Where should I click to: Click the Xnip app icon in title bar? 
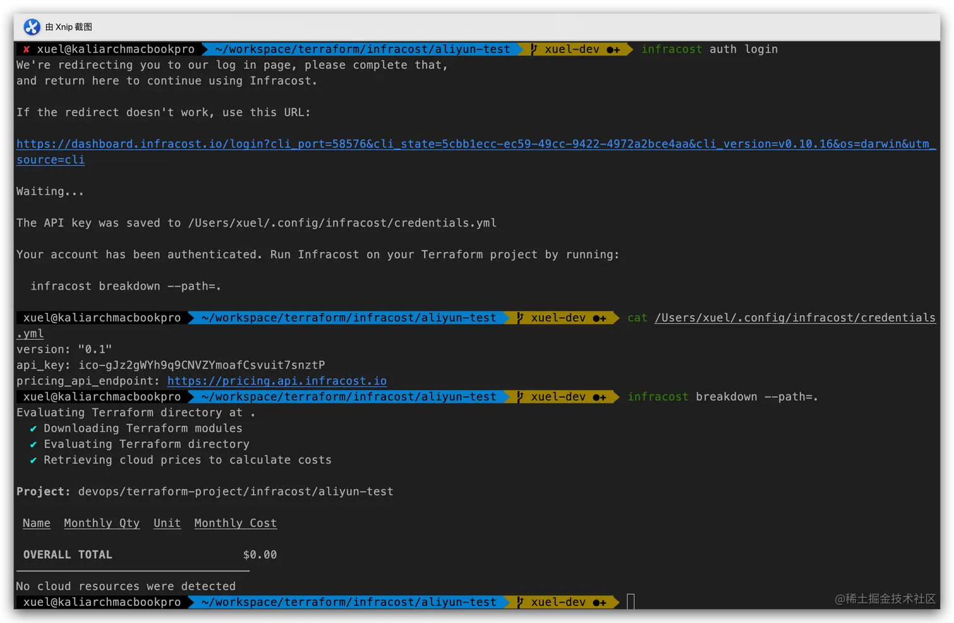[x=32, y=27]
